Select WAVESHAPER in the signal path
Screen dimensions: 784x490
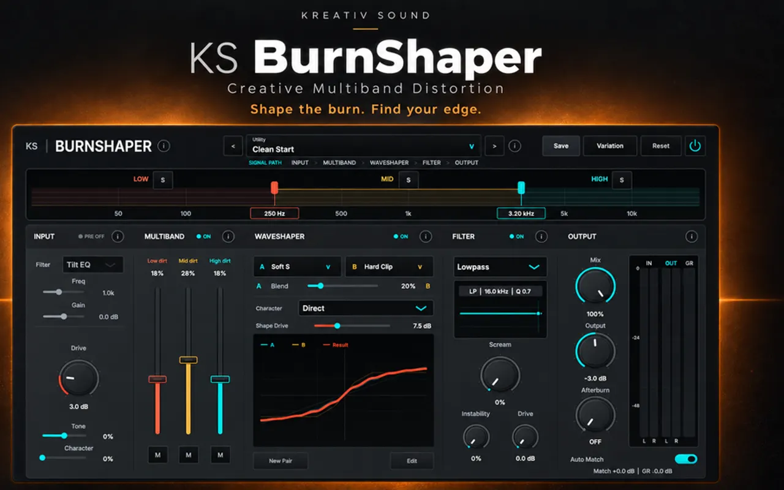pyautogui.click(x=389, y=163)
